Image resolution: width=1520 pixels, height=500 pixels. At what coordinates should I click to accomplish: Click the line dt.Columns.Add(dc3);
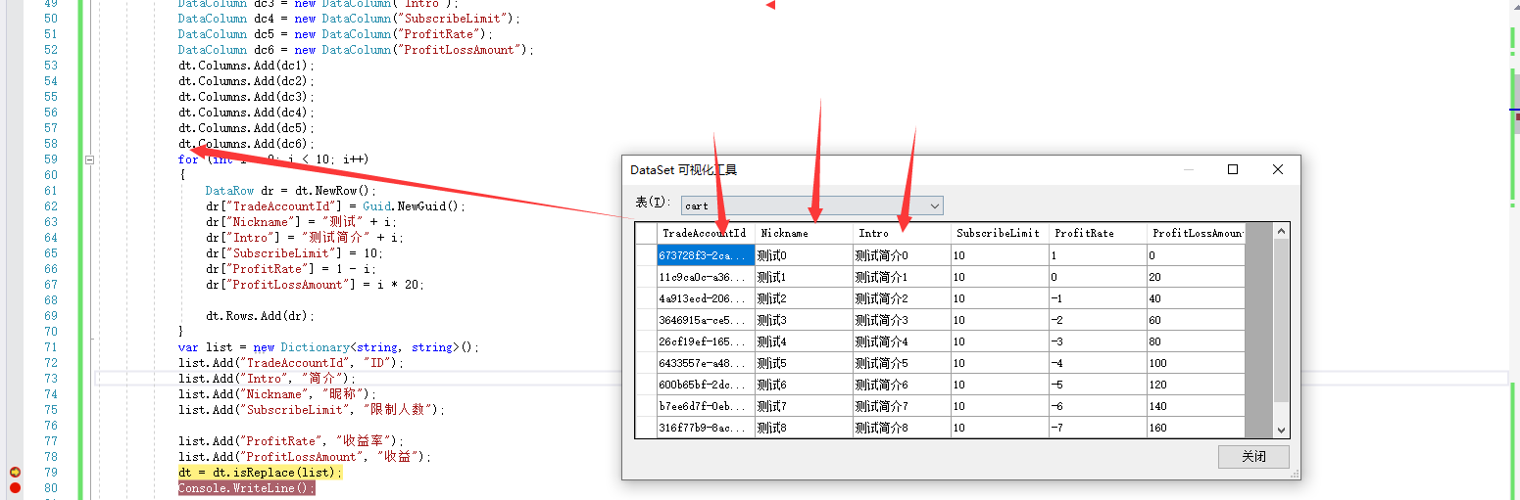247,96
